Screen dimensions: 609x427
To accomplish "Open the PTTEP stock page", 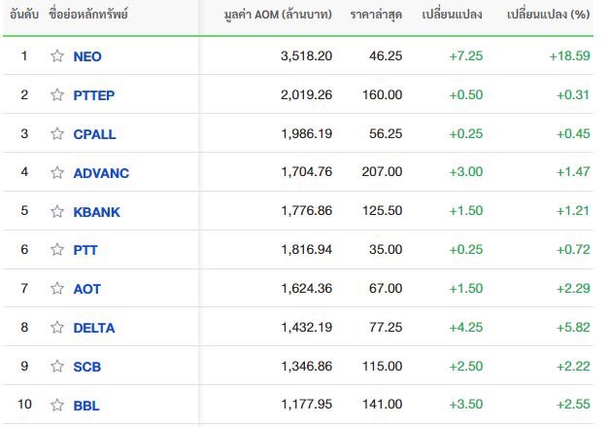I will 94,95.
